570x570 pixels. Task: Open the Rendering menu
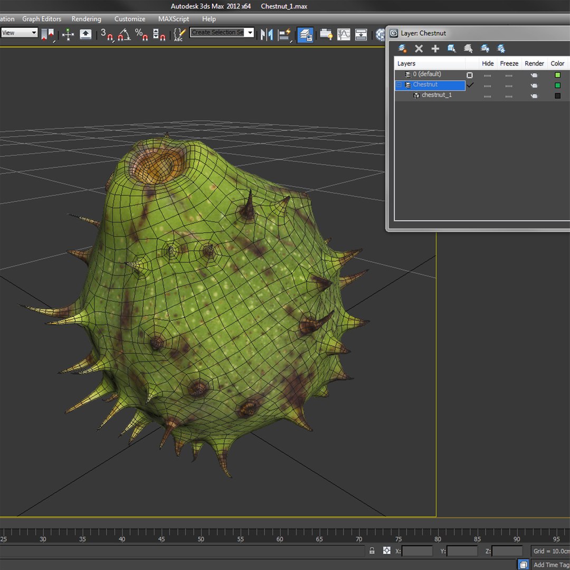86,19
